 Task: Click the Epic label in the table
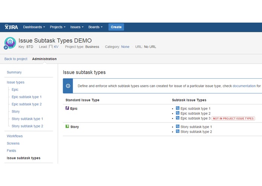[74, 108]
